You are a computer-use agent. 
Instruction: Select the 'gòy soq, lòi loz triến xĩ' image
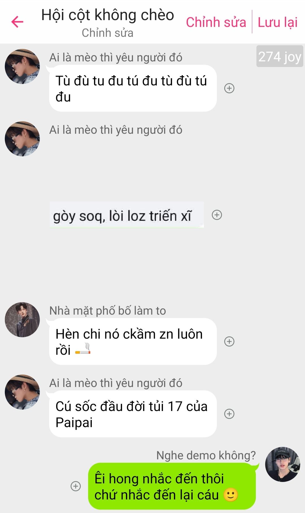click(x=127, y=215)
